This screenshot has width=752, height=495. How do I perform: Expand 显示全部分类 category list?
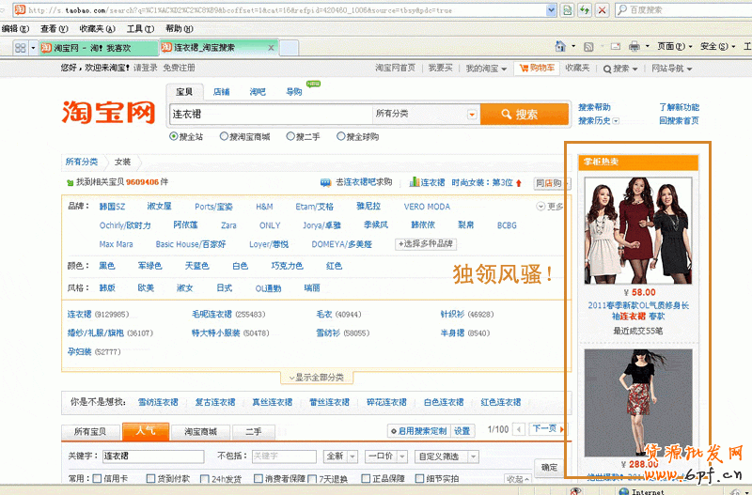[x=316, y=378]
